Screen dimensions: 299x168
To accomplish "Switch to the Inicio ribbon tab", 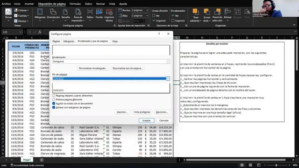I will point(17,4).
